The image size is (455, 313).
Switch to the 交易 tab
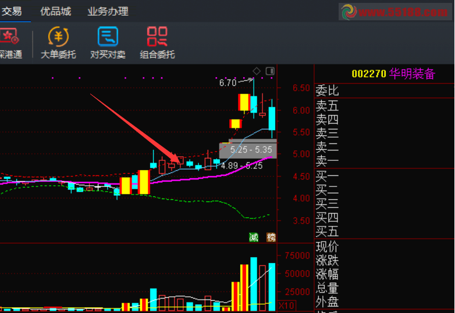(12, 12)
